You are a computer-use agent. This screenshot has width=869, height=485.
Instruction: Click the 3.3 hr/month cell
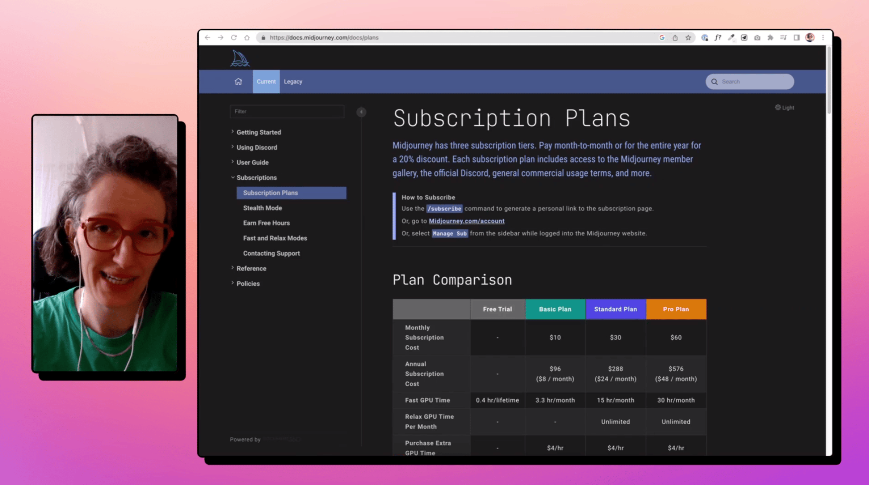[555, 400]
